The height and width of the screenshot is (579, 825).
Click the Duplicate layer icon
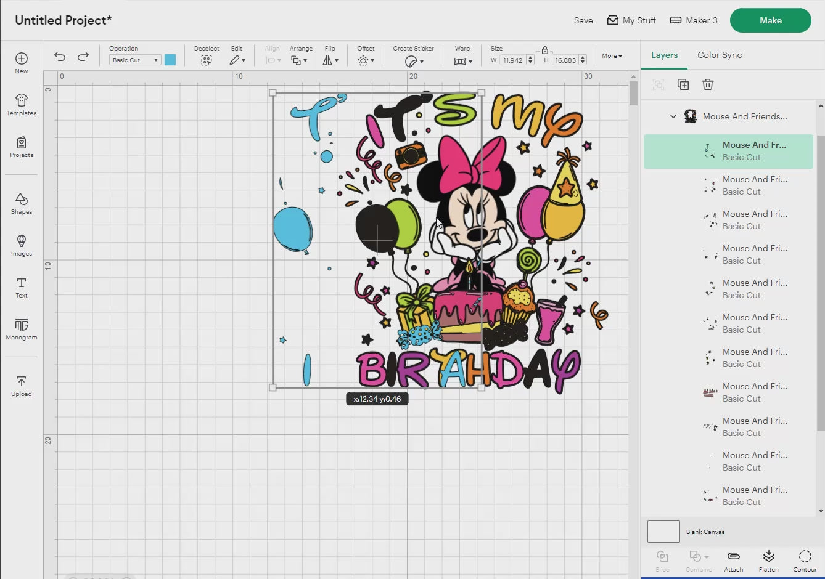click(x=683, y=84)
